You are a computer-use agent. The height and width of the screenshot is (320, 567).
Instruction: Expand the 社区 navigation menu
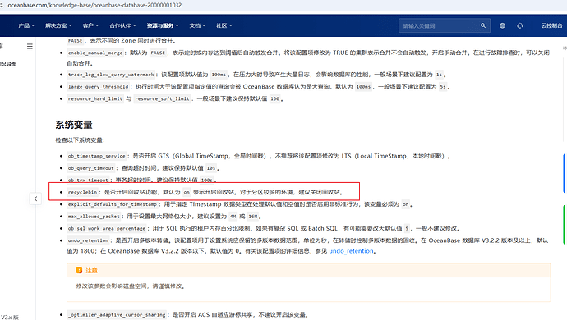(x=224, y=25)
